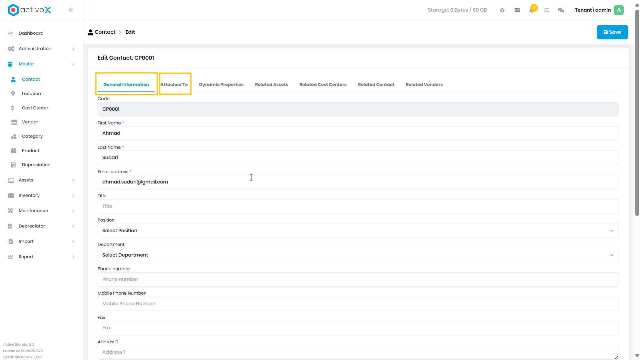Open notifications bell icon
The image size is (640, 360).
[x=532, y=10]
